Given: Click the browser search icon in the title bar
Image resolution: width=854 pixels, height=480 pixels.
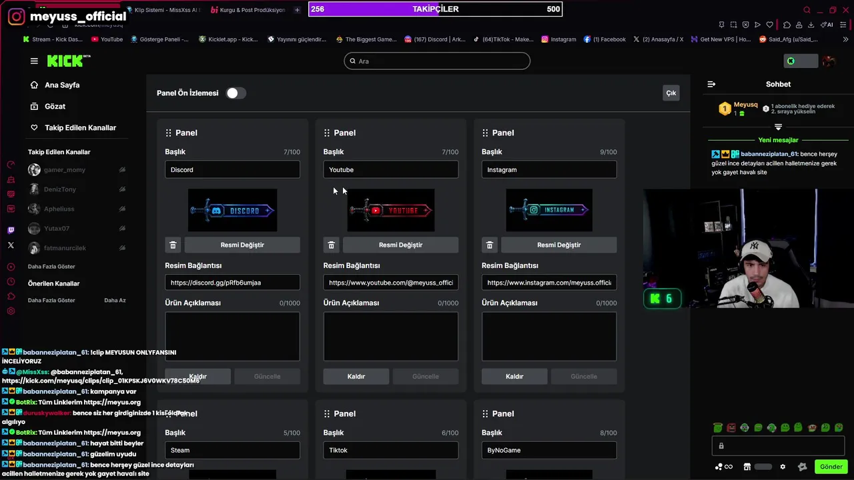Looking at the screenshot, I should (807, 10).
